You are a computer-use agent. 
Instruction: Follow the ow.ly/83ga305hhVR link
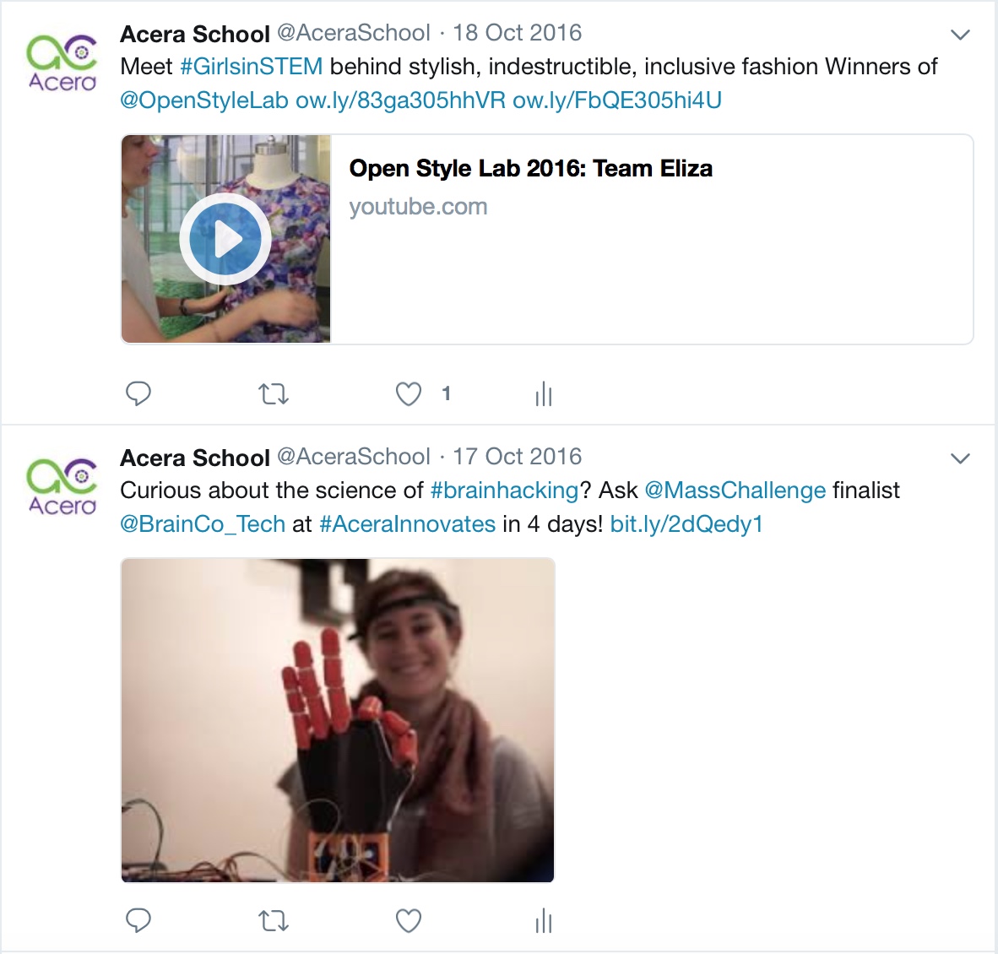[x=401, y=100]
